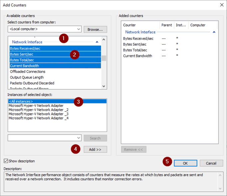The image size is (227, 196).
Task: Open the instance search dropdown
Action: coord(79,138)
